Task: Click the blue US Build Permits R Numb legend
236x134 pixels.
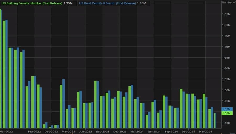Action: tap(108, 3)
